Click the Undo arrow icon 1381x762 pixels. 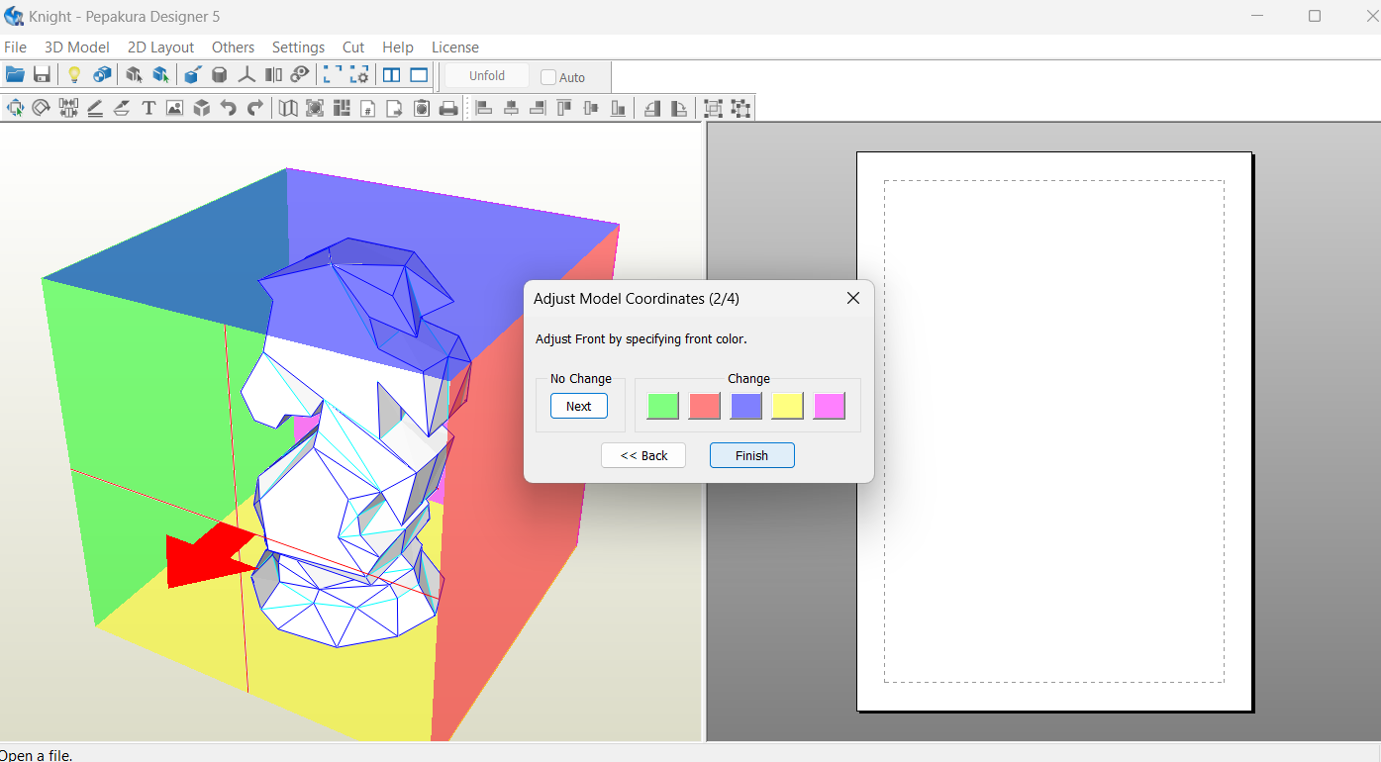point(229,108)
